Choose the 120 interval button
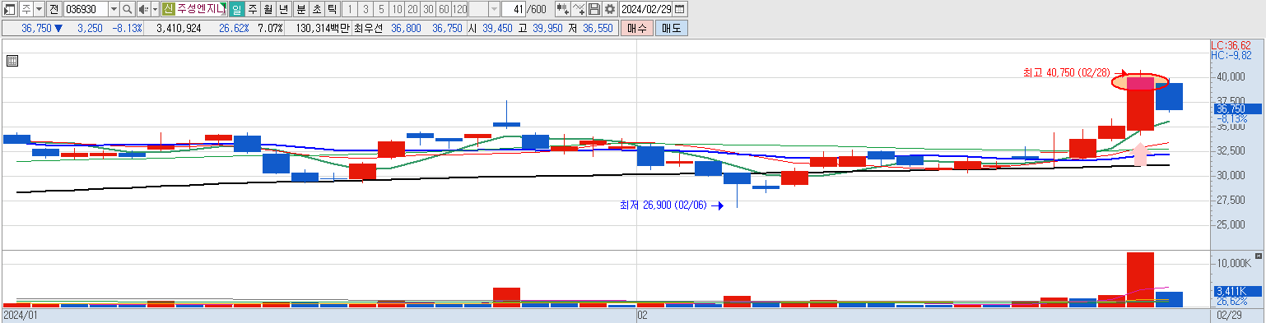1266x323 pixels. tap(459, 10)
